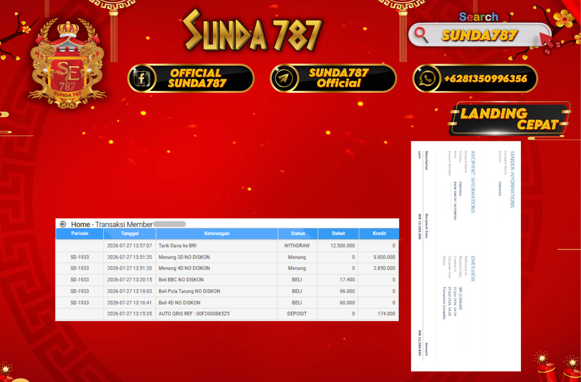
Task: Click the 96.000 debet amount
Action: click(347, 291)
